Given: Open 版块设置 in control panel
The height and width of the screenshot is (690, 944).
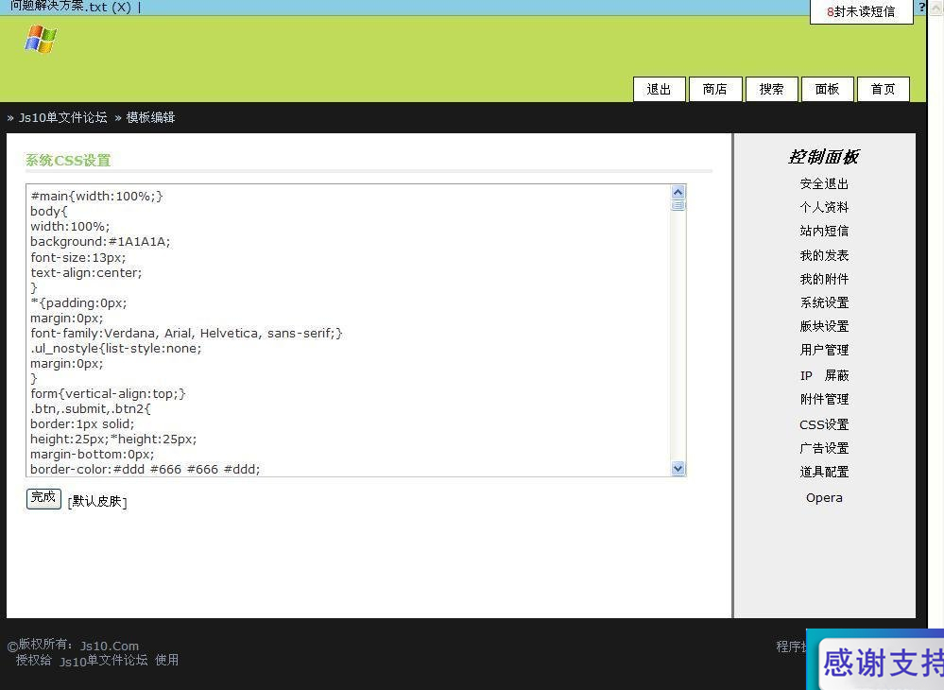Looking at the screenshot, I should (x=824, y=326).
